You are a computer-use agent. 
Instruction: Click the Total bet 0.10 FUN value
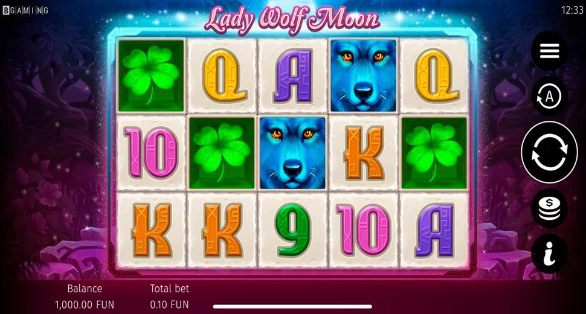[169, 304]
